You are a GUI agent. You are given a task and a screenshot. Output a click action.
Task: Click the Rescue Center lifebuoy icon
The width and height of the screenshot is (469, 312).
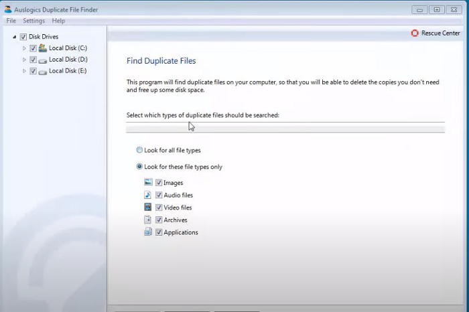415,33
